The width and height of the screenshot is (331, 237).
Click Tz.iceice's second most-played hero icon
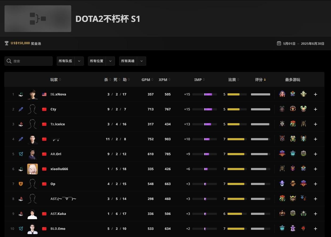point(293,124)
